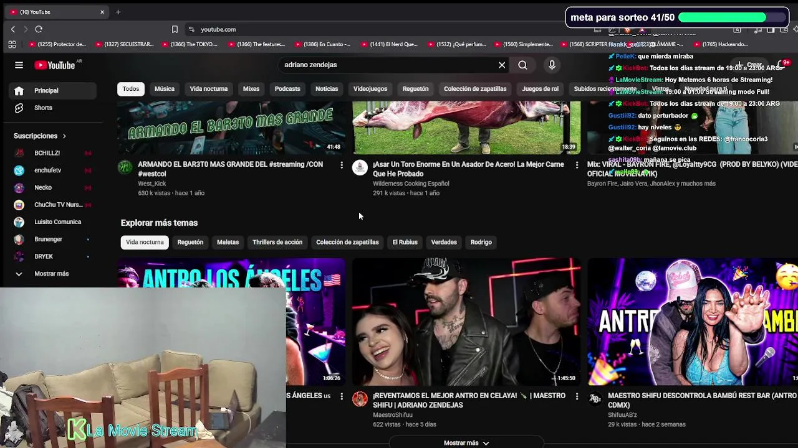Image resolution: width=798 pixels, height=448 pixels.
Task: Click Wilderness Cooking channel avatar
Action: click(360, 167)
